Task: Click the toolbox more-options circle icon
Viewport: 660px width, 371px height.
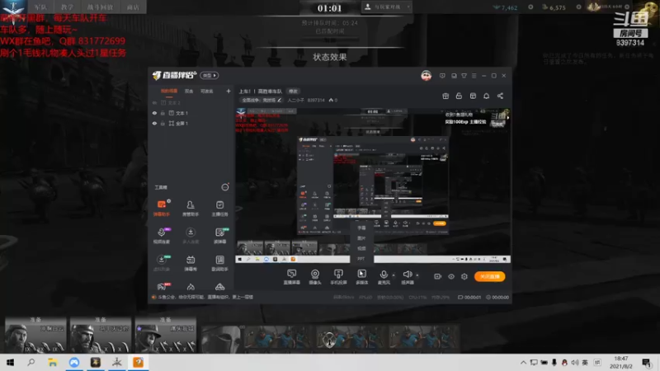Action: point(224,187)
